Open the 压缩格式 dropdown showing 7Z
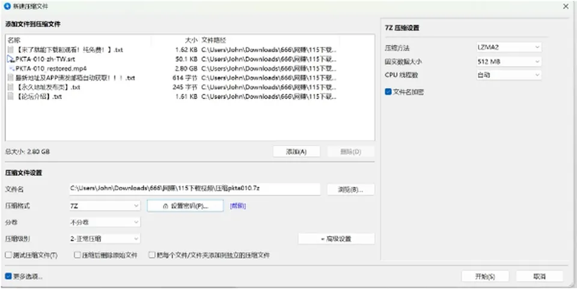 (x=105, y=206)
